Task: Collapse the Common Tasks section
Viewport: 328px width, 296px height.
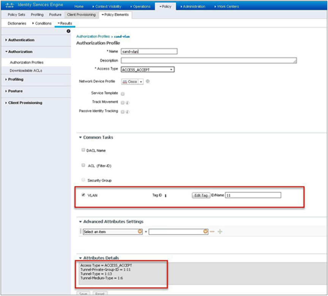Action: click(80, 138)
